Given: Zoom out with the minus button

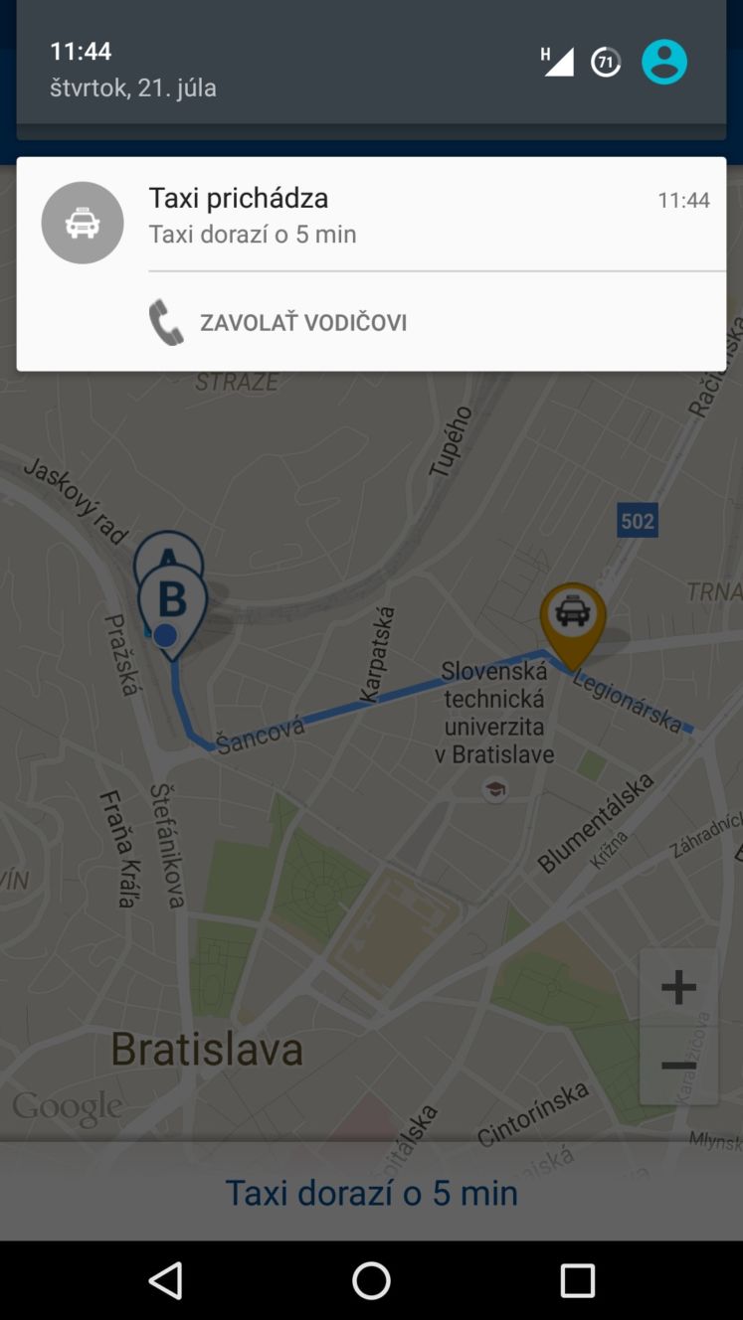Looking at the screenshot, I should pos(678,1066).
